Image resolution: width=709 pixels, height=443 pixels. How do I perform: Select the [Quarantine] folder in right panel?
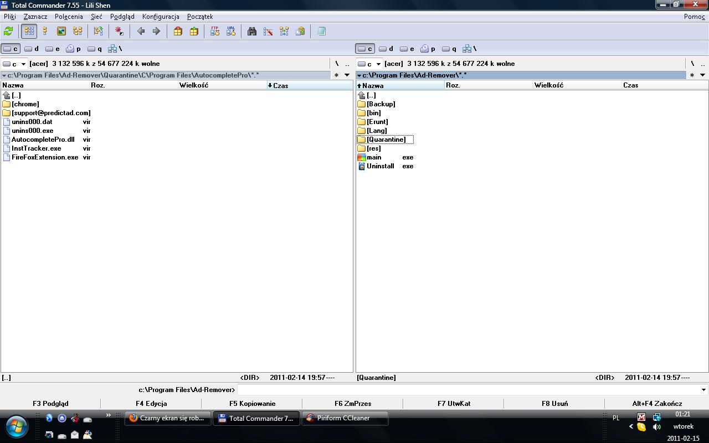(x=386, y=140)
